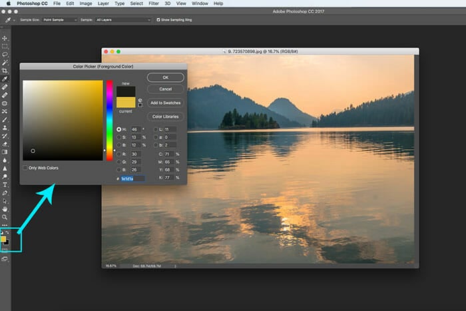Click the R value field showing 30
Image resolution: width=466 pixels, height=311 pixels.
(136, 154)
